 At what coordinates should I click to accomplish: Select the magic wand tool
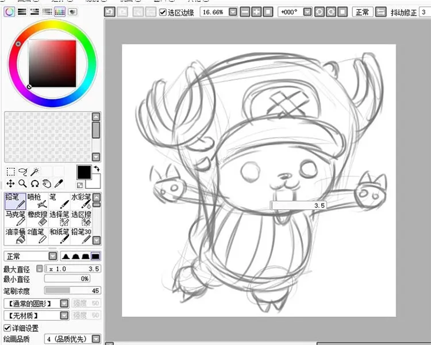[34, 172]
